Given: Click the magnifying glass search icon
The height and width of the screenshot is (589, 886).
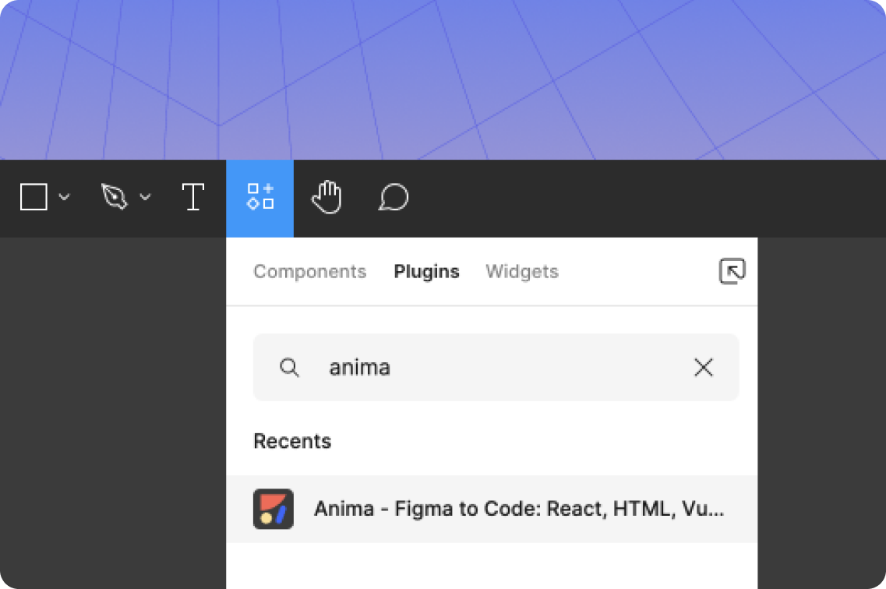Looking at the screenshot, I should coord(289,368).
